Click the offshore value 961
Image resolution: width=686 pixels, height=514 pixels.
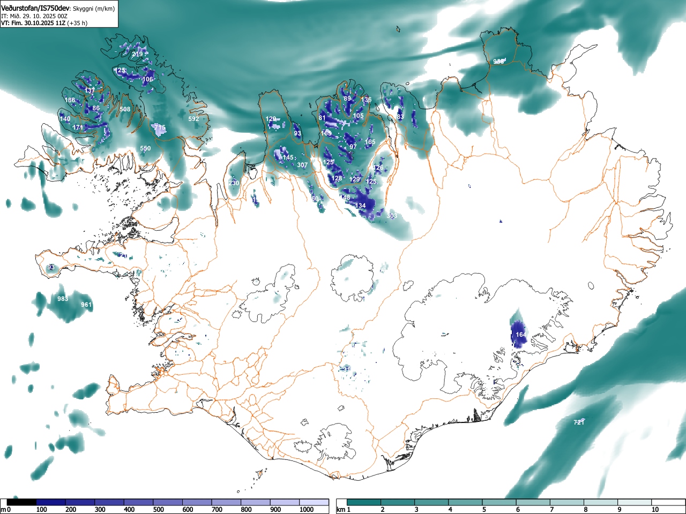point(86,305)
